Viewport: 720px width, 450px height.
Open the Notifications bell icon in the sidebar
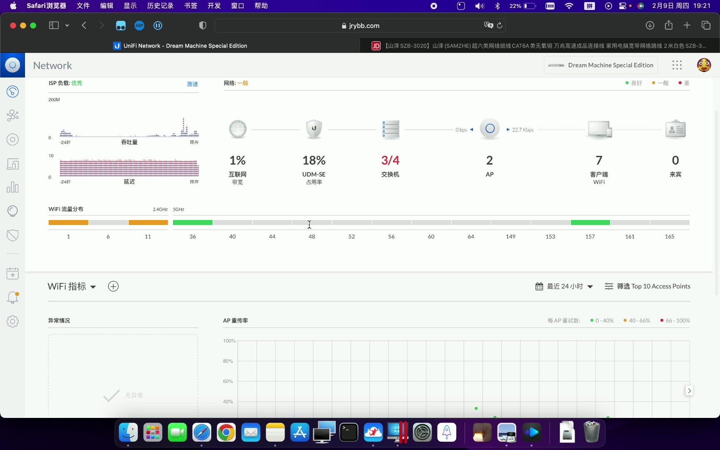click(x=12, y=297)
